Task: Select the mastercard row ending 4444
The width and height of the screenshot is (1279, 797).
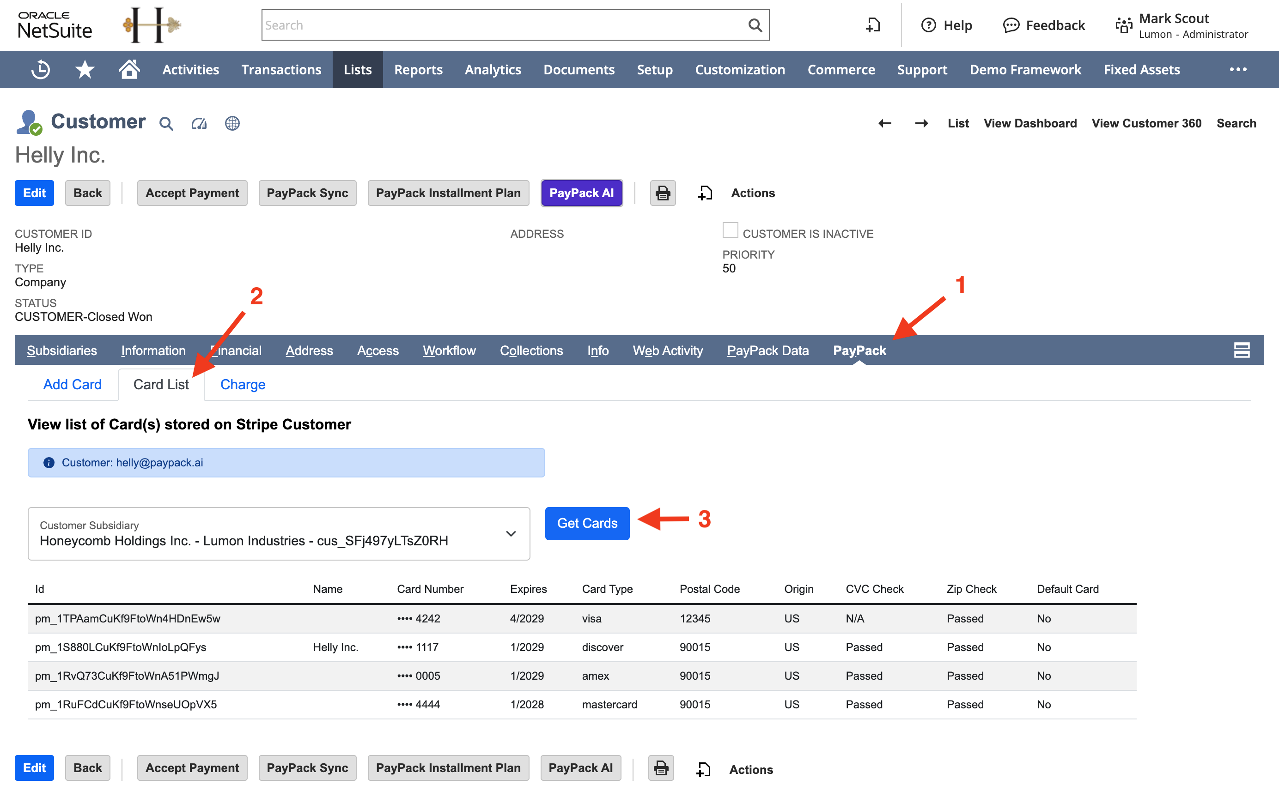Action: [x=582, y=705]
